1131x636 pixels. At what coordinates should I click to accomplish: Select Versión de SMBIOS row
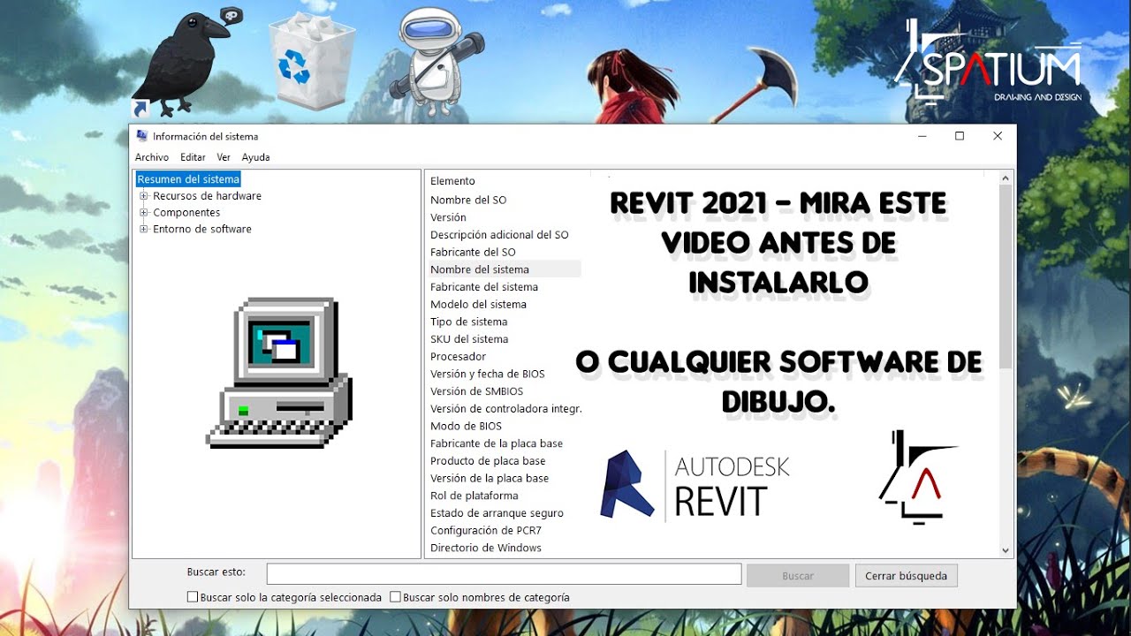[477, 391]
